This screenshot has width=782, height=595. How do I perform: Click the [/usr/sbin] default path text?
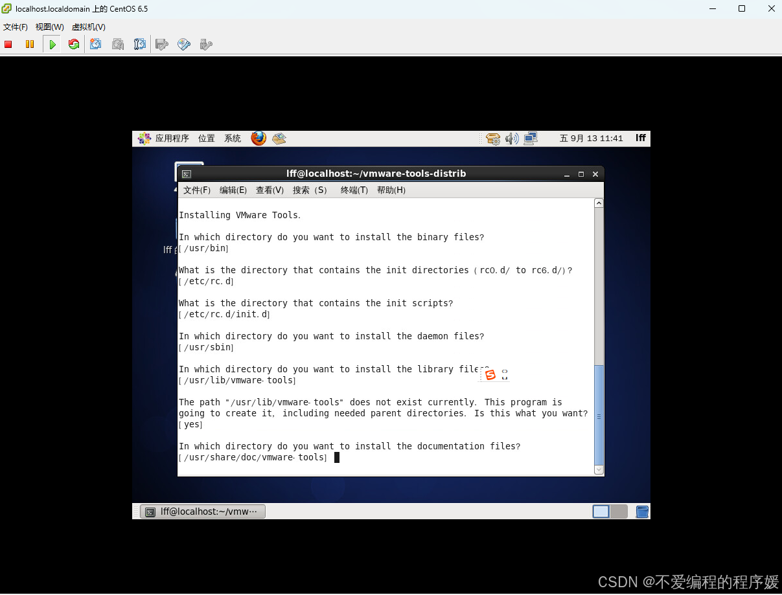click(206, 348)
